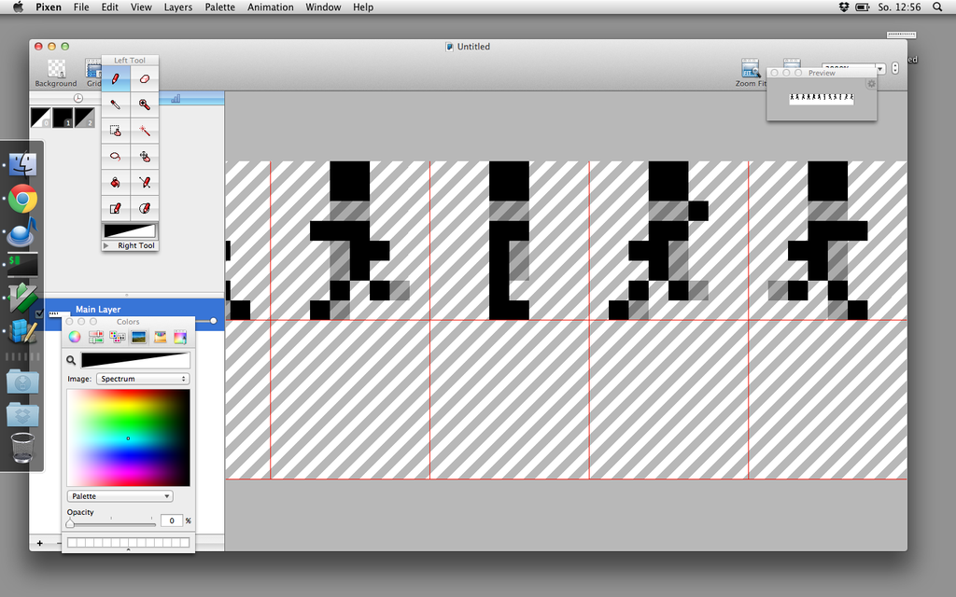Pick the Eyedropper tool
The height and width of the screenshot is (597, 956).
(116, 104)
